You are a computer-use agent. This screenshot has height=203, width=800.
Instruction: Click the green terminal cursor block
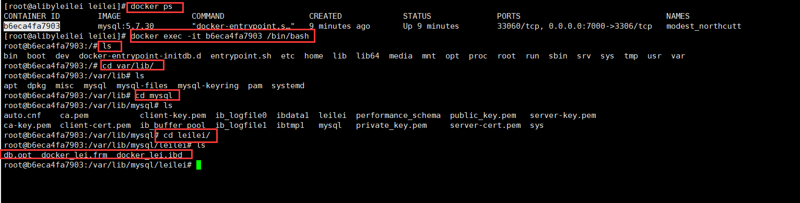tap(198, 165)
